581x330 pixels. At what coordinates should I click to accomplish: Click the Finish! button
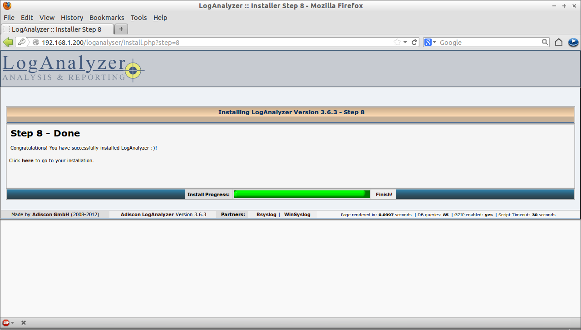click(384, 194)
